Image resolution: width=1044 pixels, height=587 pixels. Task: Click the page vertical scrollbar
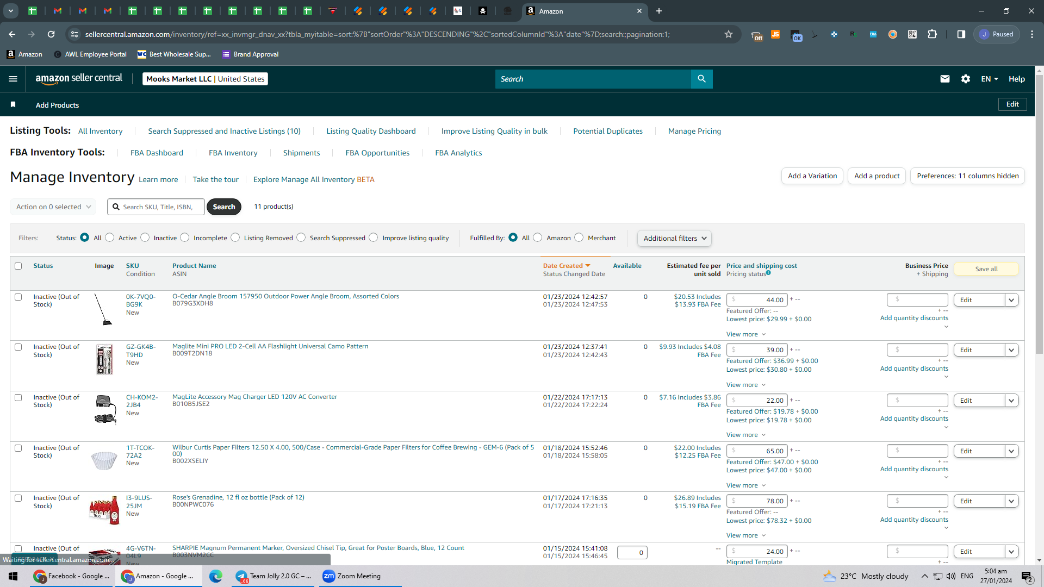1039,215
